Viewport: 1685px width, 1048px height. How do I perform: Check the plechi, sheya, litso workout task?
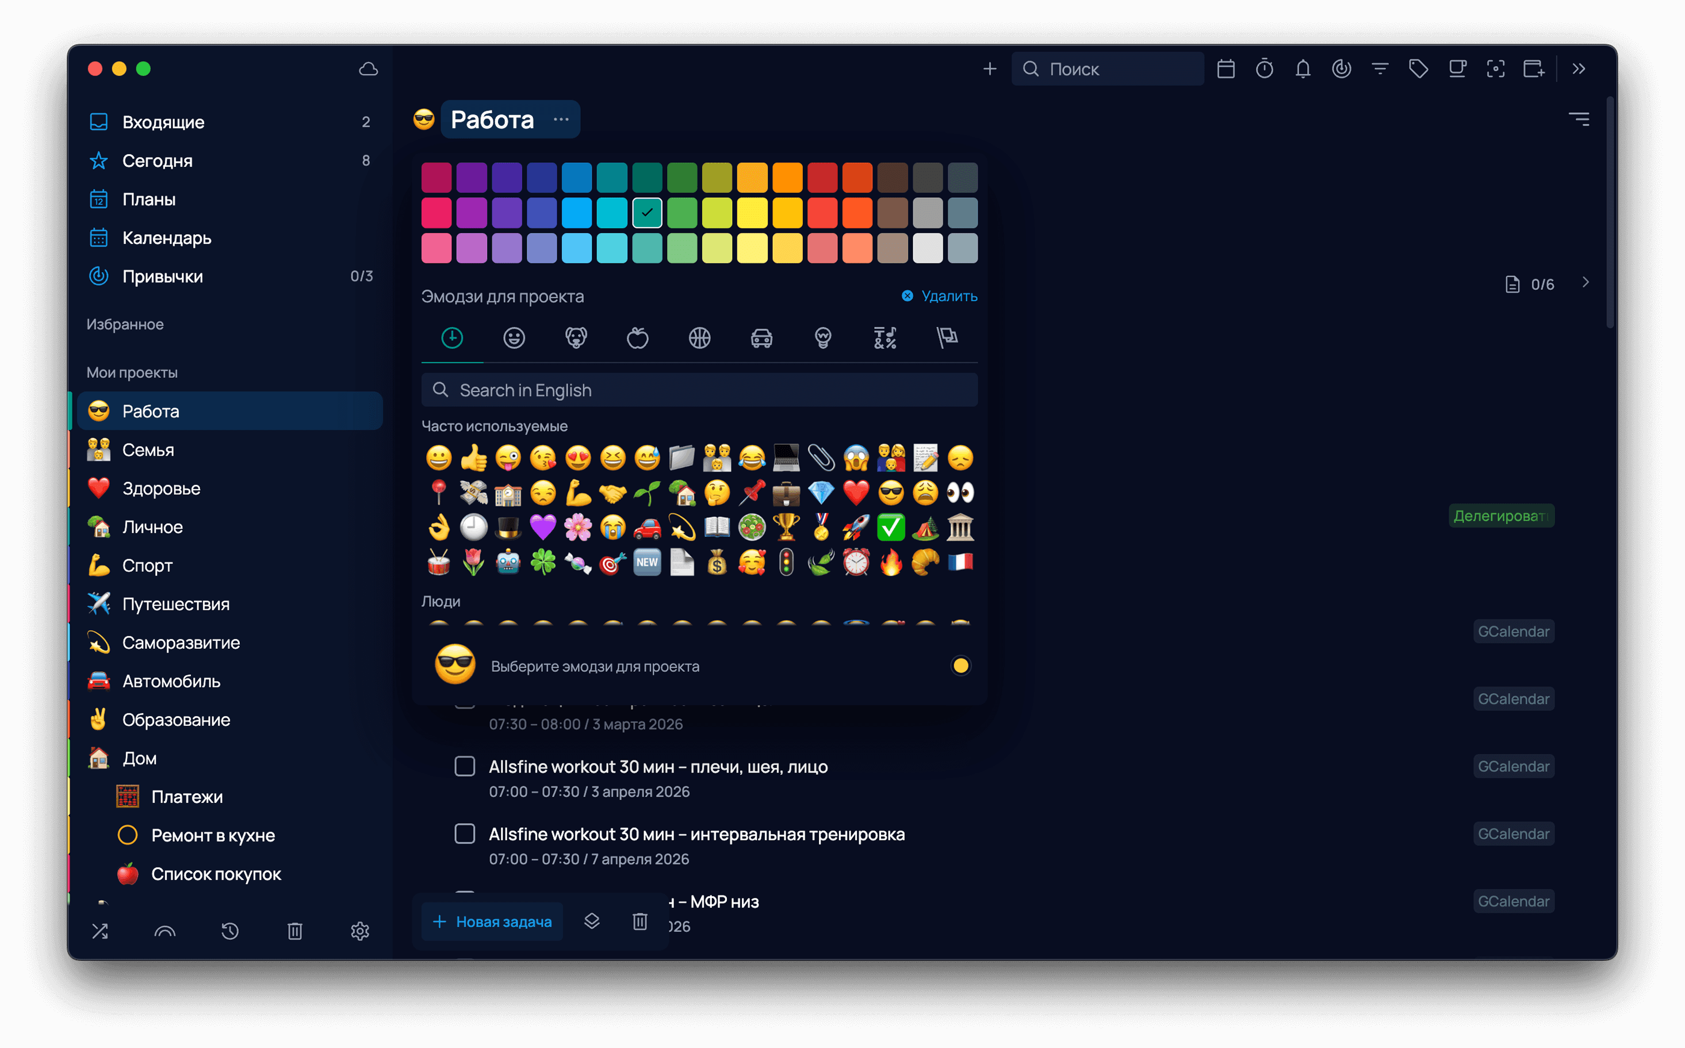point(464,766)
